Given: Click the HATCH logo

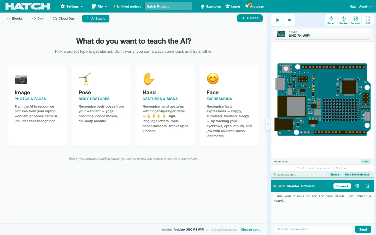Looking at the screenshot, I should tap(28, 6).
